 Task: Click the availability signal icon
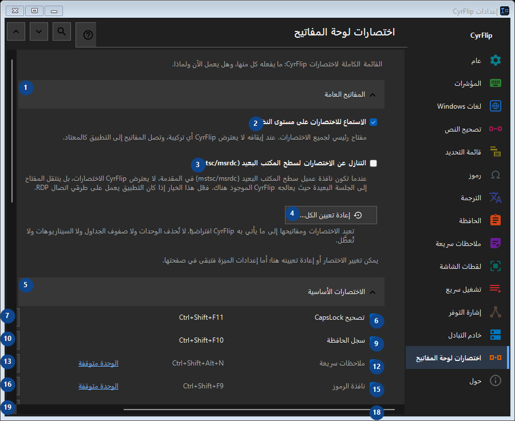point(496,312)
